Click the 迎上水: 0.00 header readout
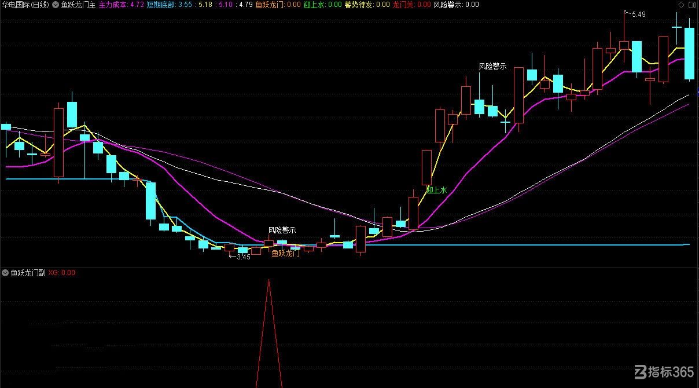Viewport: 699px width, 388px height. (323, 5)
